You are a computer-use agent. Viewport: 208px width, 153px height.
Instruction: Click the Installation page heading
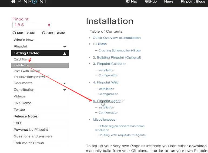[x=110, y=21]
